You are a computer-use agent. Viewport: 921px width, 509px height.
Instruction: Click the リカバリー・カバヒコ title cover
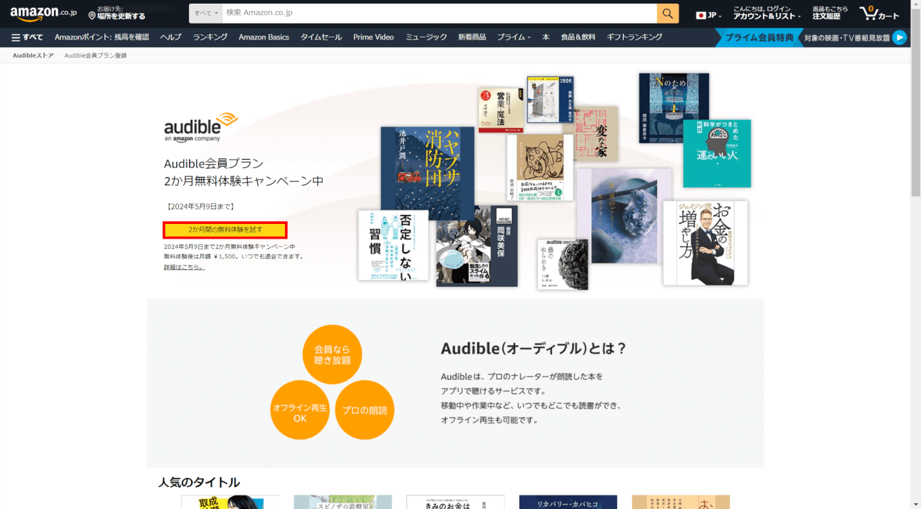pyautogui.click(x=568, y=502)
